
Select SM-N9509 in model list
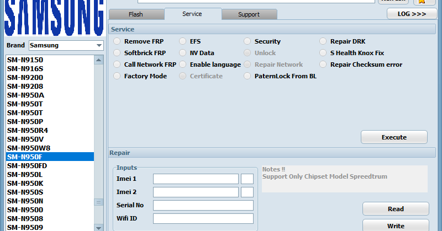click(50, 227)
